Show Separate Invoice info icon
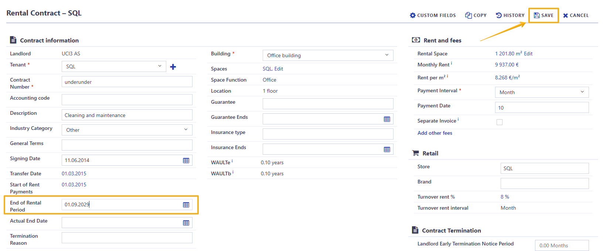 [x=458, y=119]
